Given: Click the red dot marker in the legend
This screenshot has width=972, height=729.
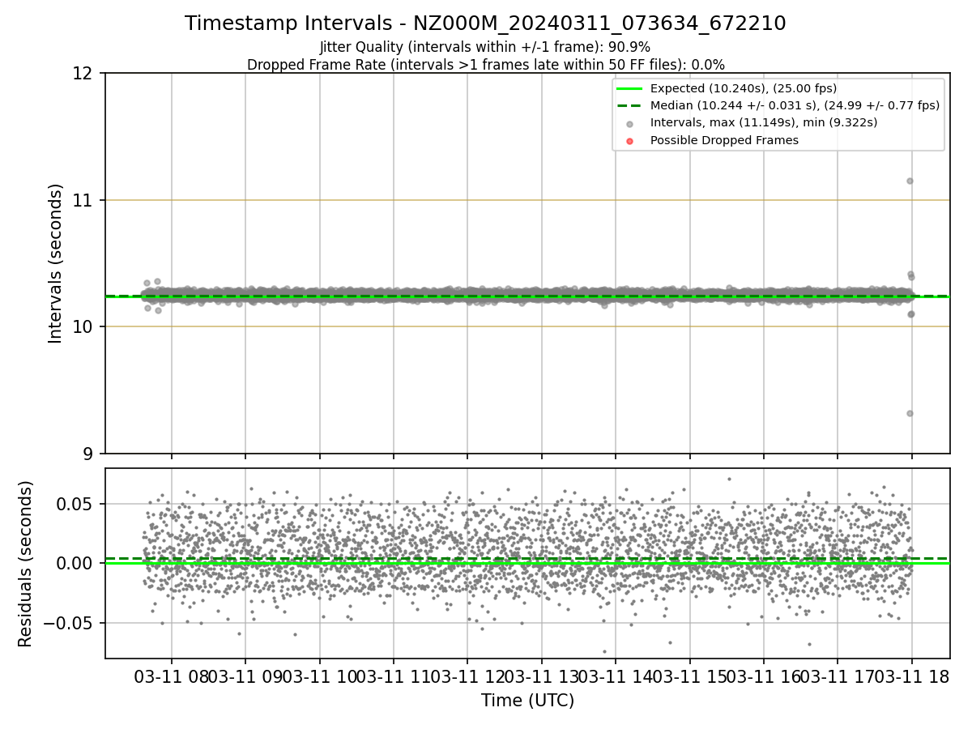Looking at the screenshot, I should [x=630, y=140].
